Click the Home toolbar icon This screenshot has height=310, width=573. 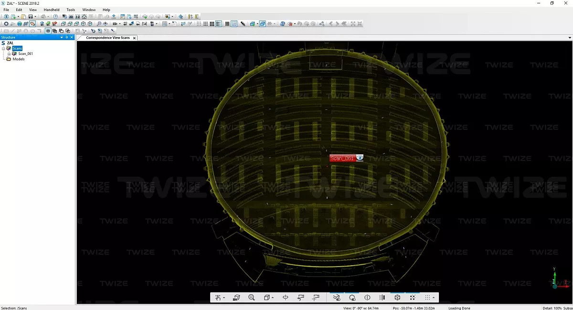point(84,17)
